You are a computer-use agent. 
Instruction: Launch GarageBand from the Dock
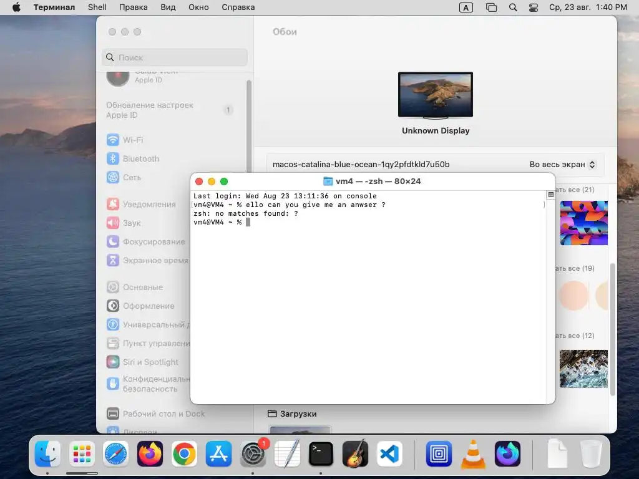point(355,453)
